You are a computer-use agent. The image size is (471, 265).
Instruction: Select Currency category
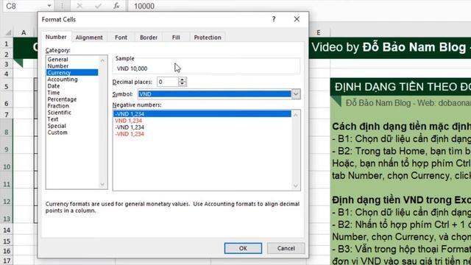tap(72, 72)
